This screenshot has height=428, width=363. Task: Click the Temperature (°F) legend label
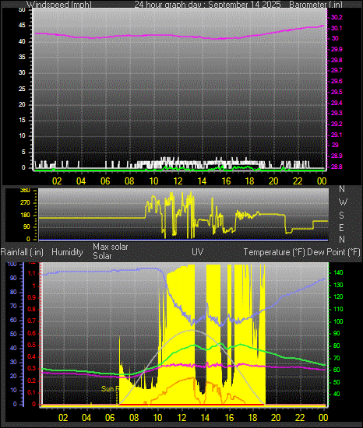[274, 252]
